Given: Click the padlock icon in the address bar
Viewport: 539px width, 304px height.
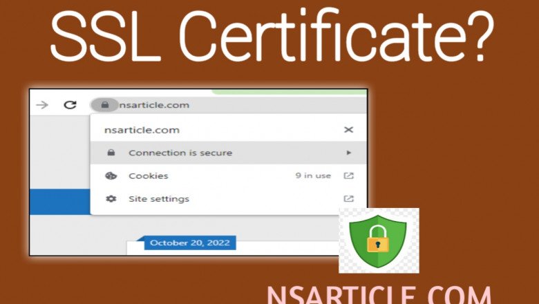Looking at the screenshot, I should (104, 105).
